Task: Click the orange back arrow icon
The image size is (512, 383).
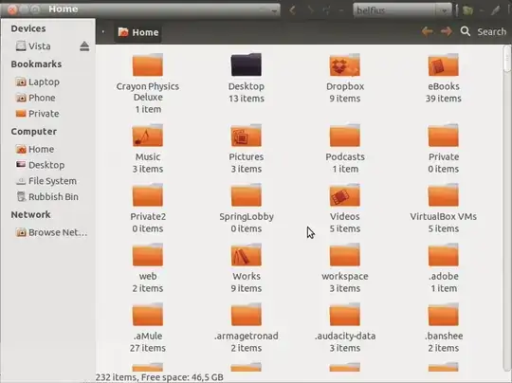Action: click(x=428, y=31)
